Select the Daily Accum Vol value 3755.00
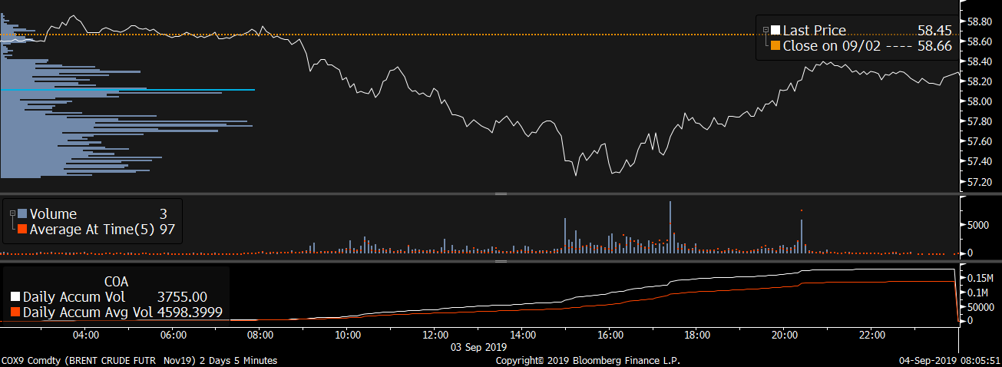The height and width of the screenshot is (367, 1002). pos(182,297)
